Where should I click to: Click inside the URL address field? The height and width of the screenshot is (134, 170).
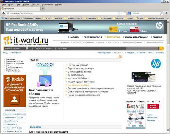click(64, 13)
